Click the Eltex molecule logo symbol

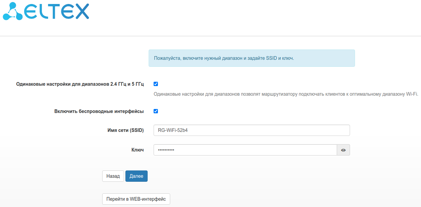point(13,11)
